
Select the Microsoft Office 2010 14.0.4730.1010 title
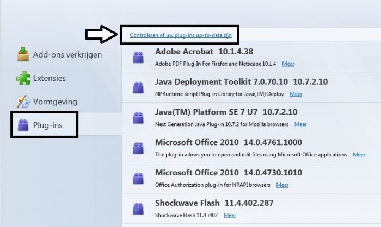pyautogui.click(x=229, y=173)
